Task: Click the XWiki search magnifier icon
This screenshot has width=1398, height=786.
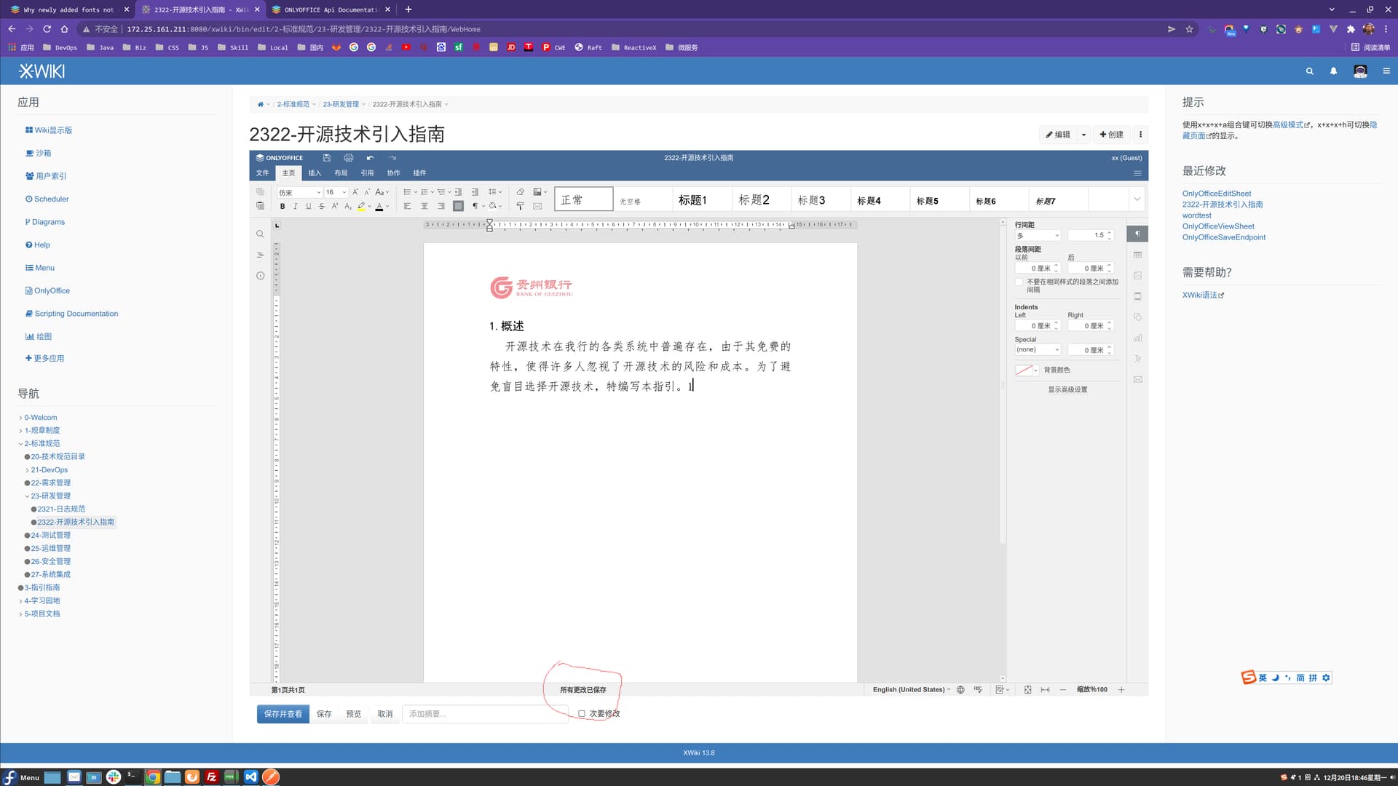Action: click(x=1309, y=71)
